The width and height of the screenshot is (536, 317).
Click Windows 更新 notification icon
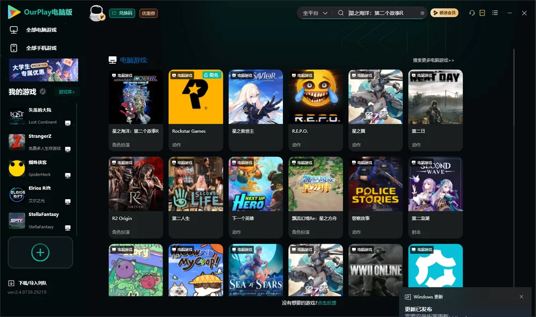tap(407, 297)
